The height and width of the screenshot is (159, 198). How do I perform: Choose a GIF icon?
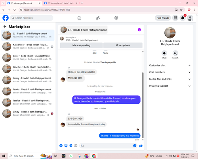(76, 146)
